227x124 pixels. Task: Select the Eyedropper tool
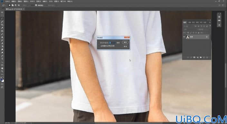(2, 28)
